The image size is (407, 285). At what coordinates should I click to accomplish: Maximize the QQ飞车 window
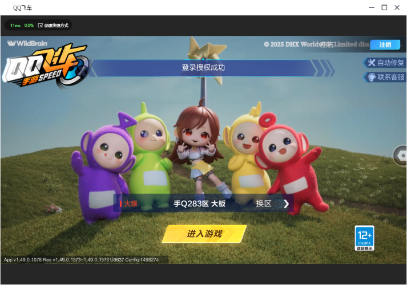click(384, 7)
